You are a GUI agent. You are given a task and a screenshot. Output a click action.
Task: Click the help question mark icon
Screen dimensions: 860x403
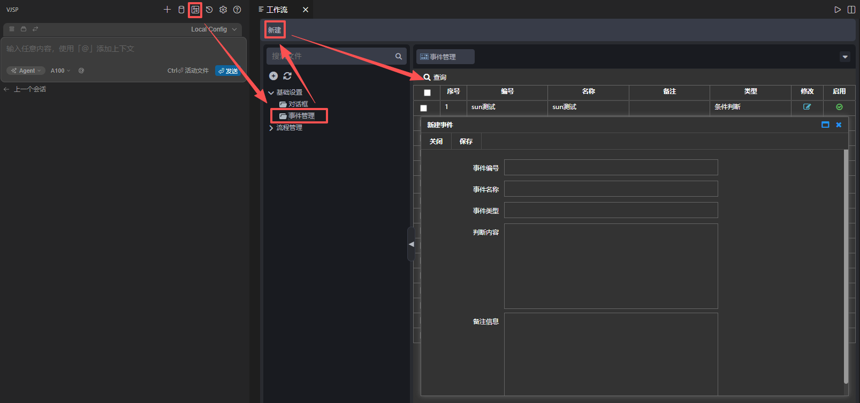pyautogui.click(x=237, y=10)
